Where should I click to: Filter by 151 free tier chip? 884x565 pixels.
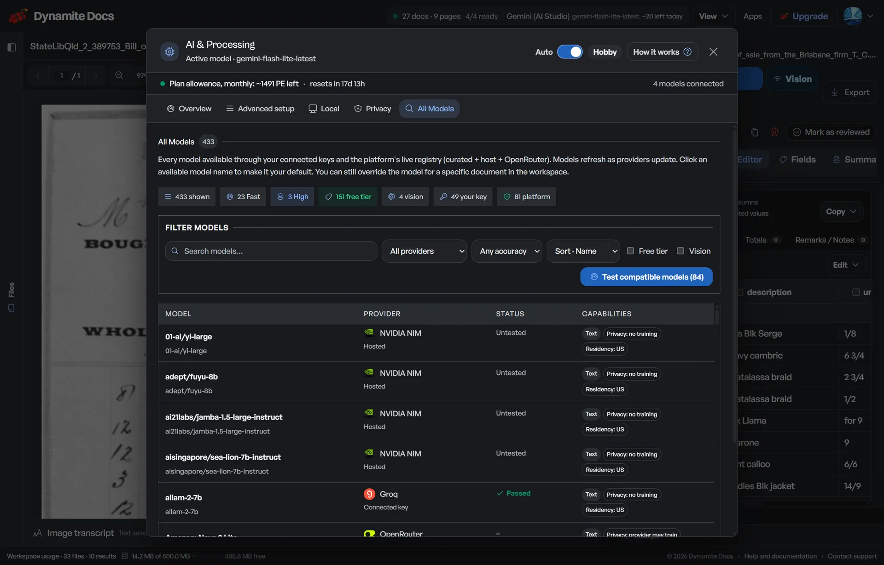pos(348,196)
